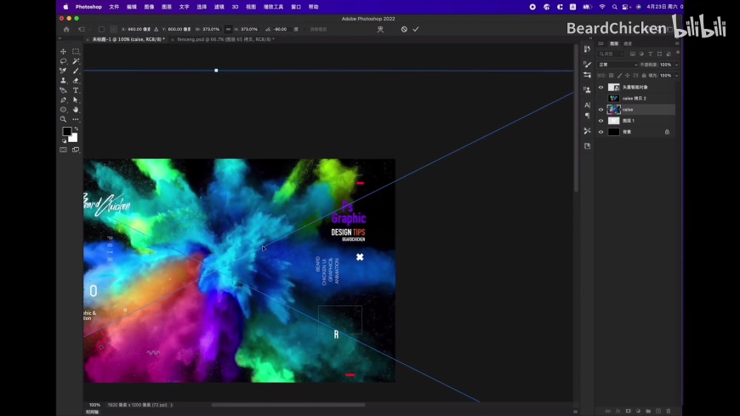Screen dimensions: 740x416
Task: Hide the Layer 1 layer
Action: pyautogui.click(x=601, y=121)
